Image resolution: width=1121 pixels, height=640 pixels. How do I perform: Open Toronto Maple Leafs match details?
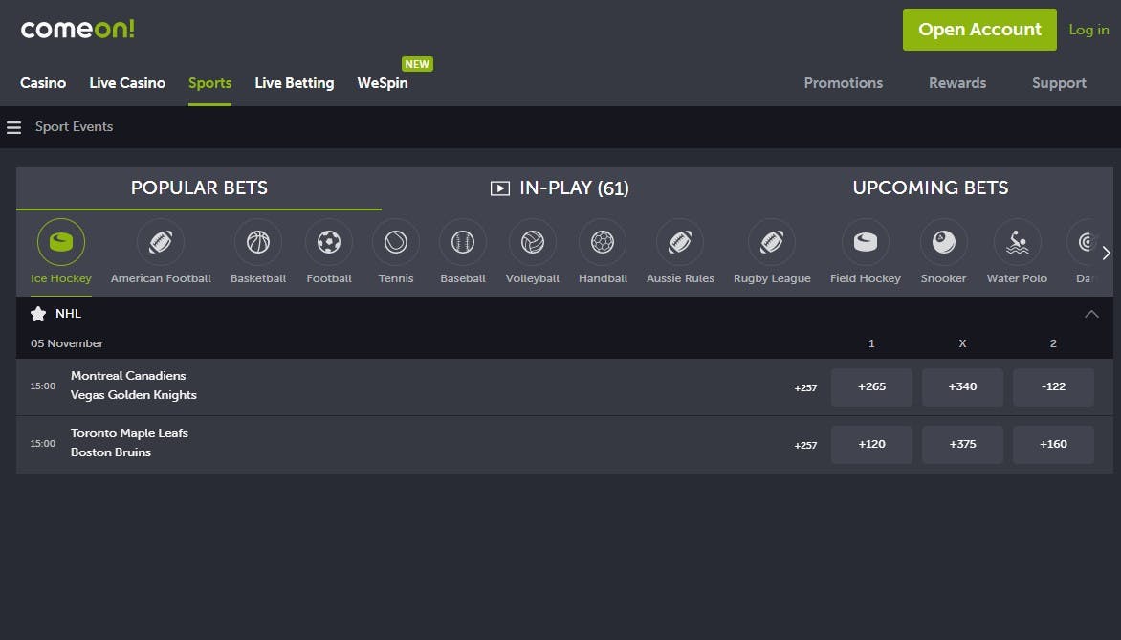[x=129, y=432]
